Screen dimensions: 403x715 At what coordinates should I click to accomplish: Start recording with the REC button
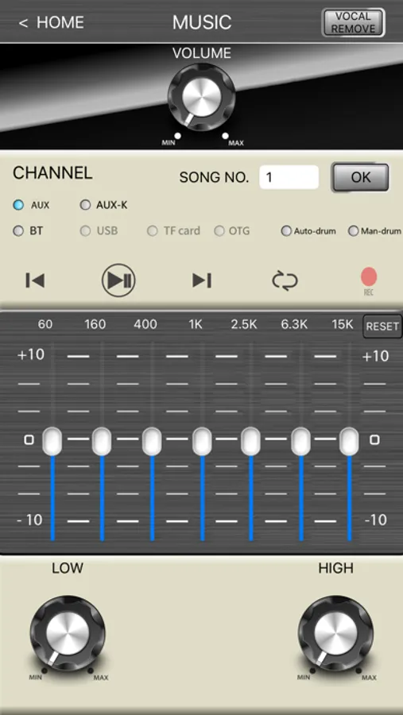[x=369, y=280]
